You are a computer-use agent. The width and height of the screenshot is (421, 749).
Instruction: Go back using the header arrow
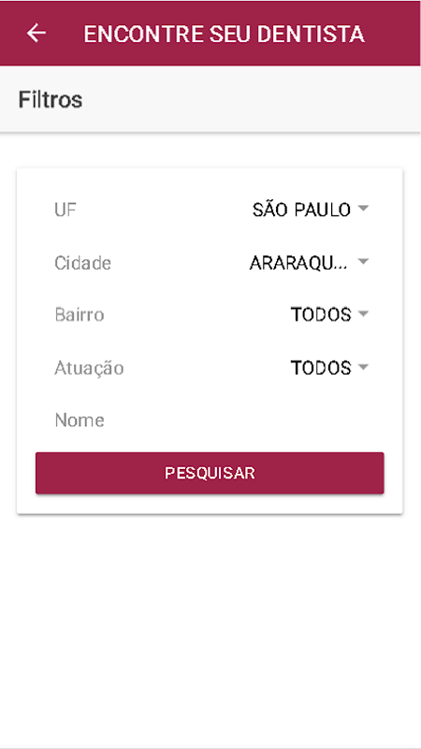36,33
